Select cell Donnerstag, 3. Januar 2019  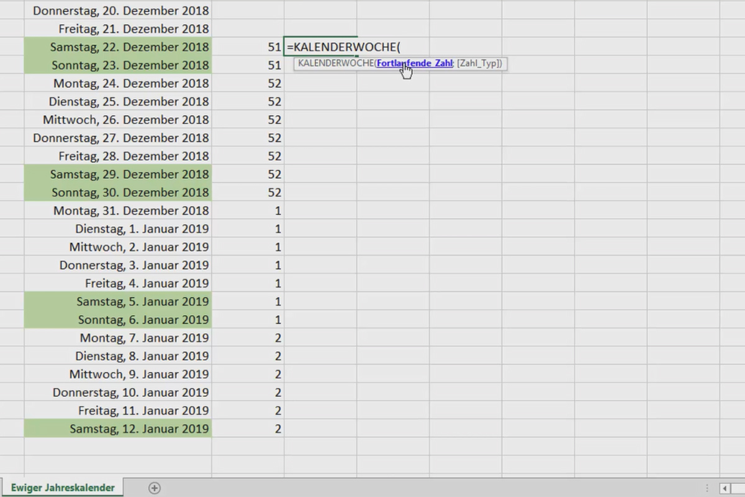[x=118, y=265]
